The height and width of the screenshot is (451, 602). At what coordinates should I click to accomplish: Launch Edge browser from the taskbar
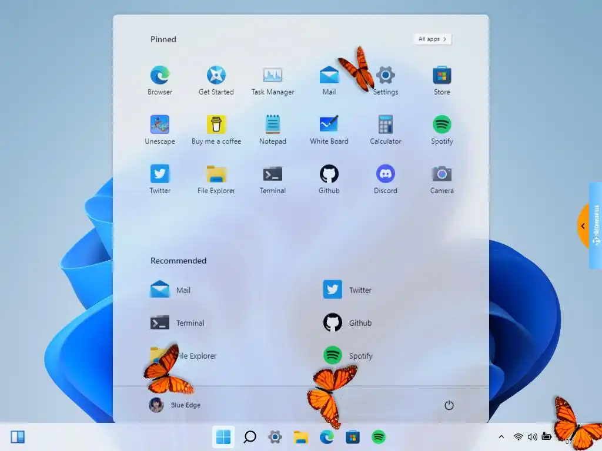[327, 437]
